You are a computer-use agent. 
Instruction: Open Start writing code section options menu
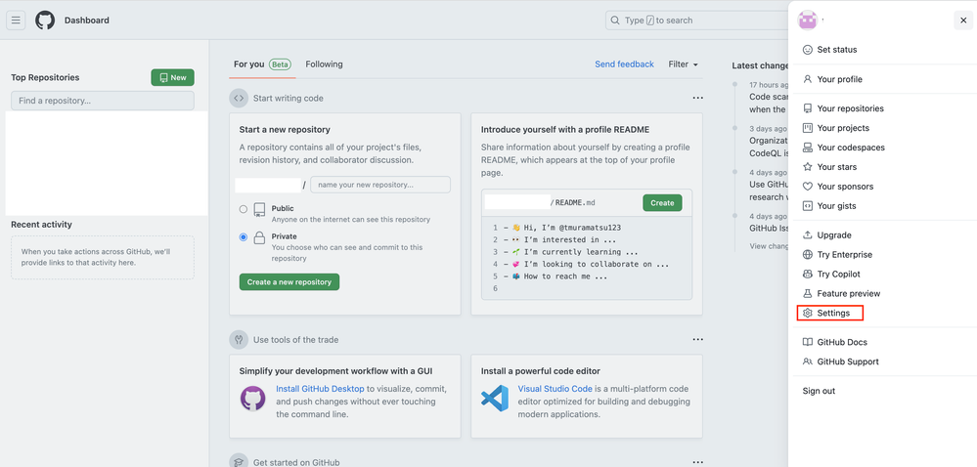698,98
